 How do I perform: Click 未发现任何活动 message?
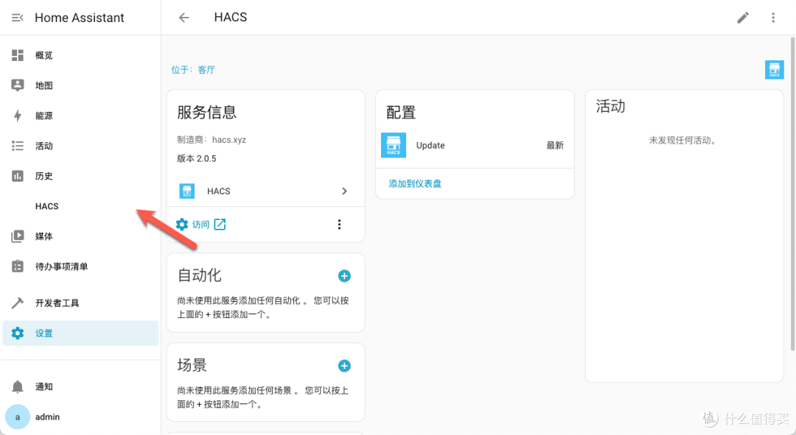[x=684, y=140]
